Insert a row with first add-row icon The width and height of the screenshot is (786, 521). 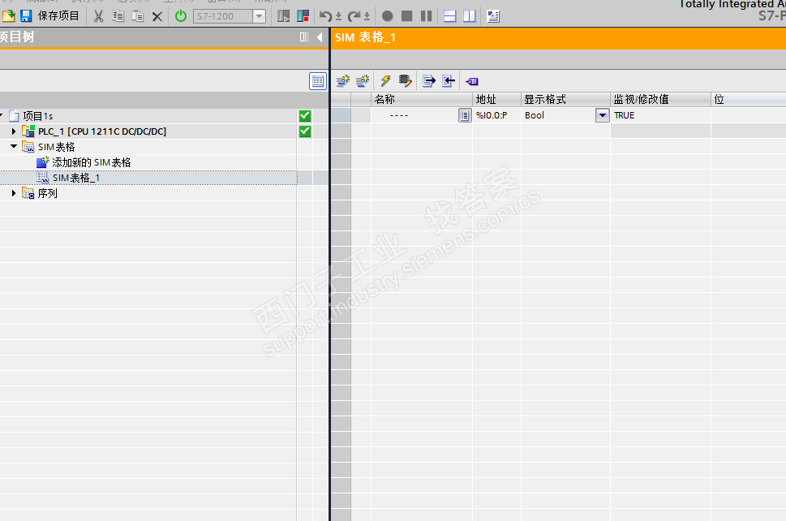click(x=343, y=80)
